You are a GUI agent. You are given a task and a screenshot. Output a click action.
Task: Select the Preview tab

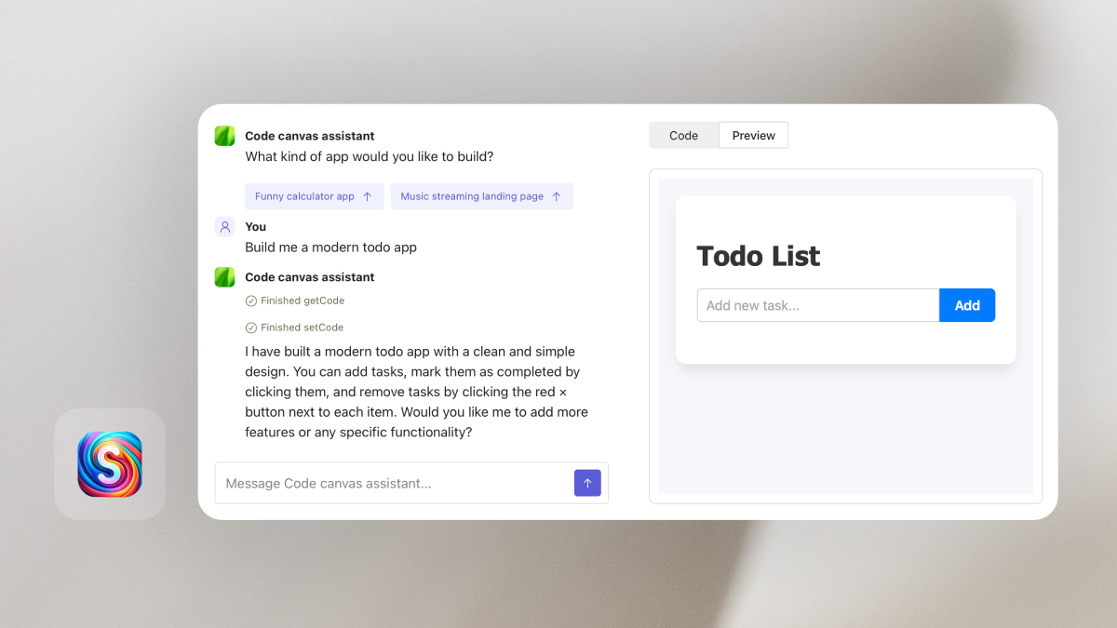pos(753,135)
